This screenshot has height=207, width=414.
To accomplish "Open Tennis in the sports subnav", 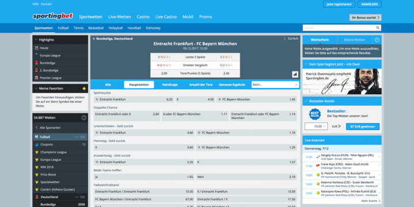I will [78, 28].
